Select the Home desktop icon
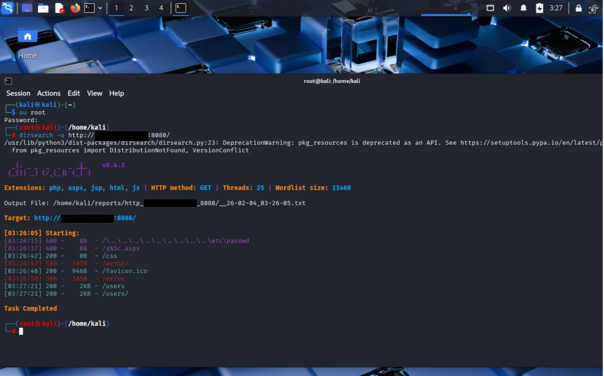Screen dimensions: 604x376 (28, 44)
